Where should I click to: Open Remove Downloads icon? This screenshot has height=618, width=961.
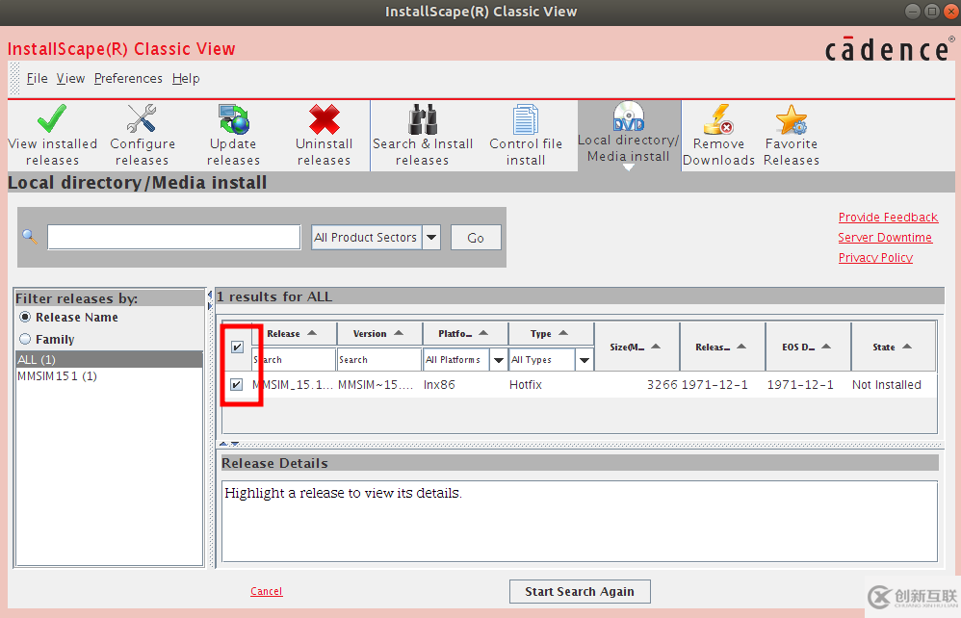pos(718,118)
